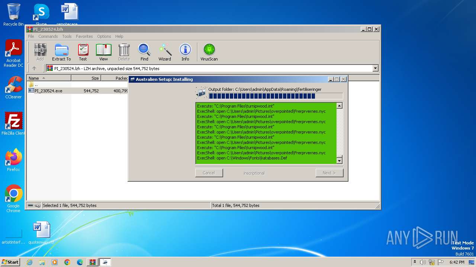Start VirusScan from toolbar
This screenshot has height=267, width=476.
point(209,52)
